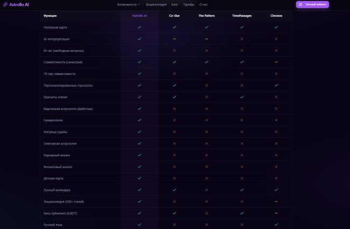Click TimePassages cross in AI-интерпретации row
This screenshot has height=229, width=350.
[242, 39]
